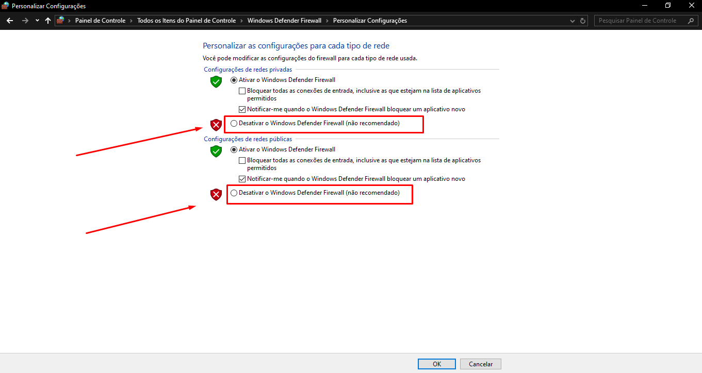Open Painel de Controle breadcrumb
The height and width of the screenshot is (373, 702).
(100, 21)
